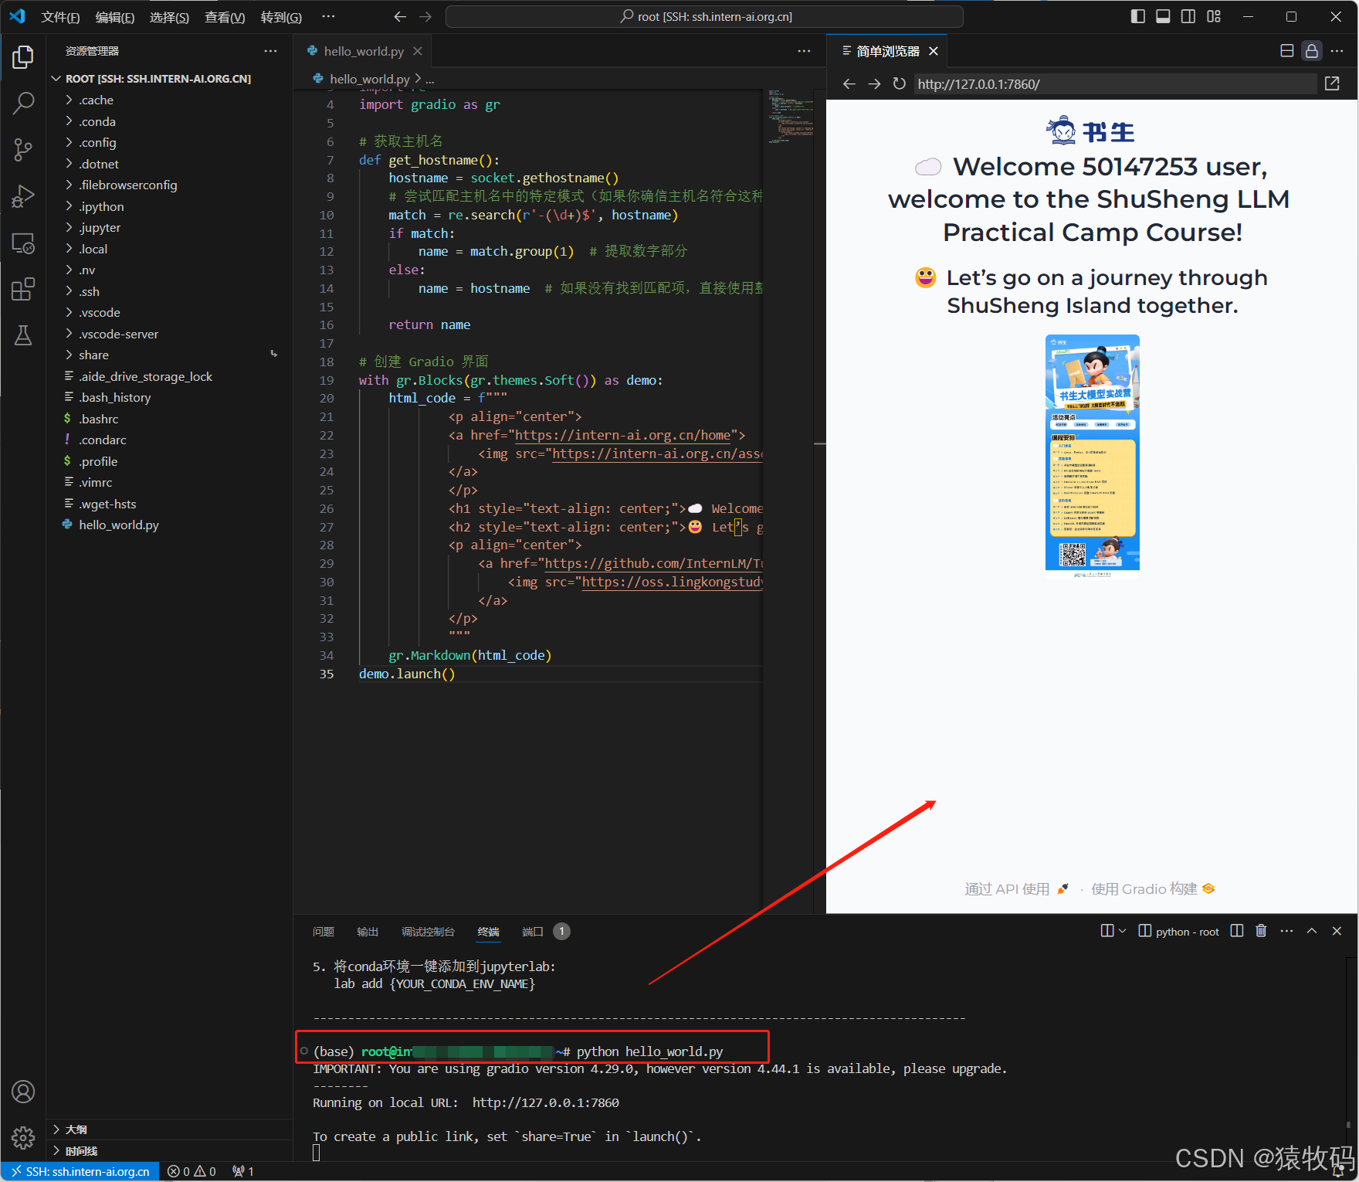1359x1182 pixels.
Task: Maximize the terminal panel size
Action: (x=1312, y=931)
